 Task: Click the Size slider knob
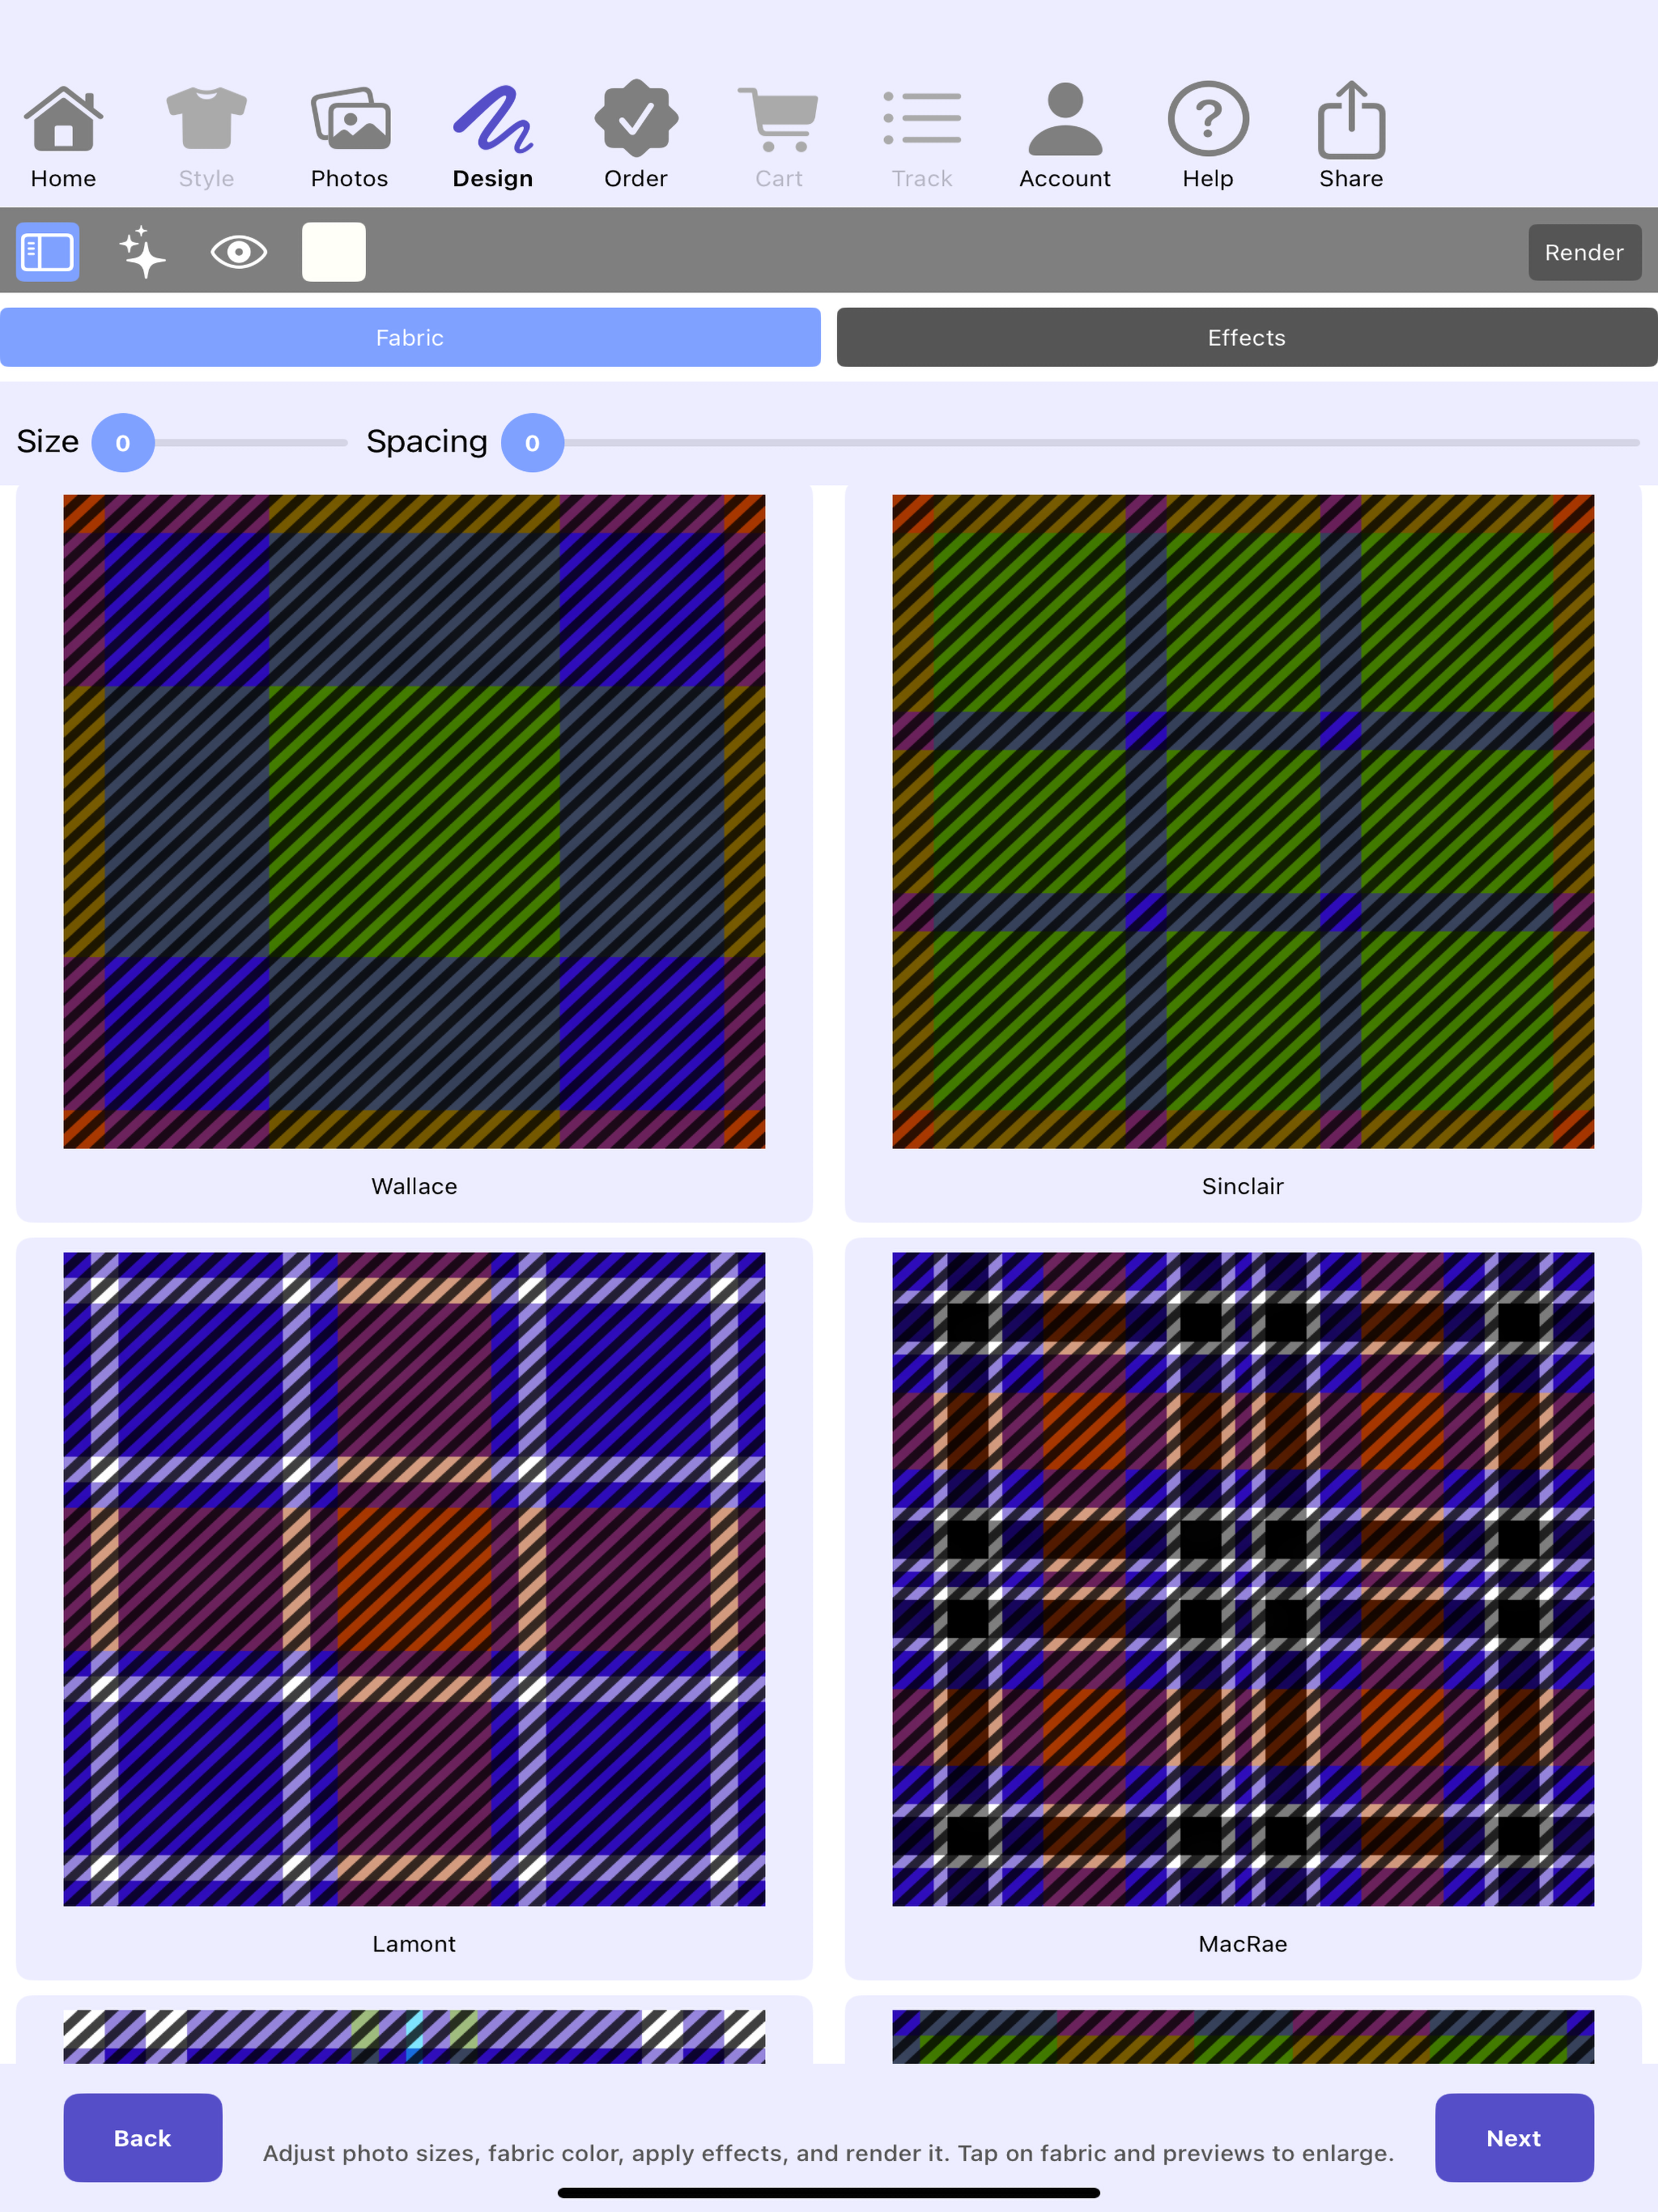tap(123, 443)
